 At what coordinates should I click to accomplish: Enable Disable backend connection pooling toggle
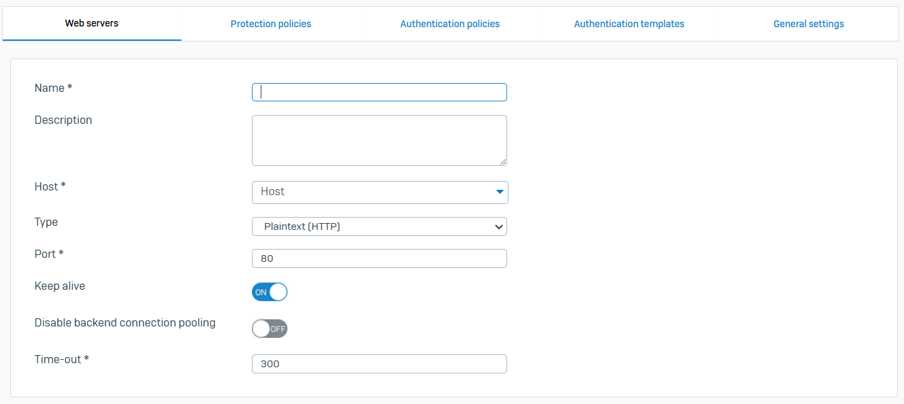coord(270,329)
